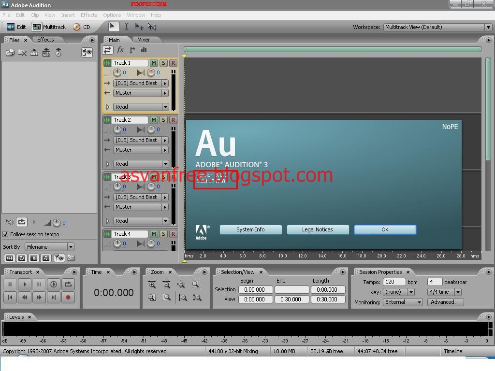This screenshot has height=371, width=495.
Task: Click the Close File icon in Files panel
Action: click(22, 52)
